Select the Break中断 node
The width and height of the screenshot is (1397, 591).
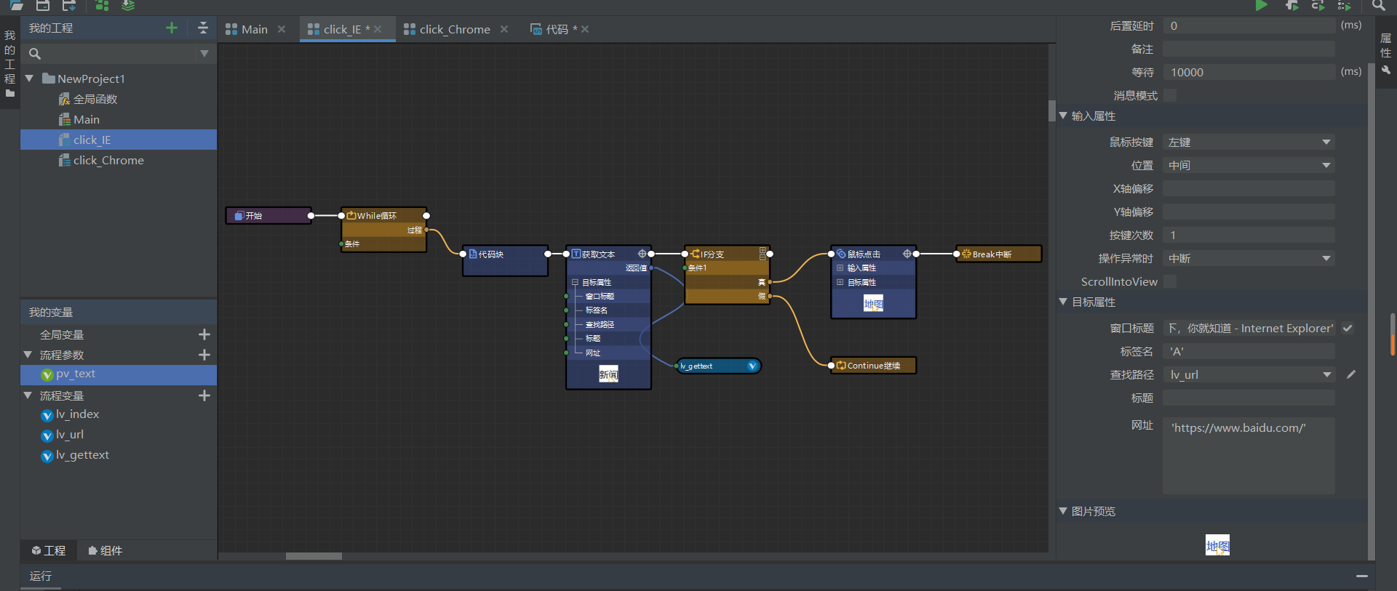point(998,254)
